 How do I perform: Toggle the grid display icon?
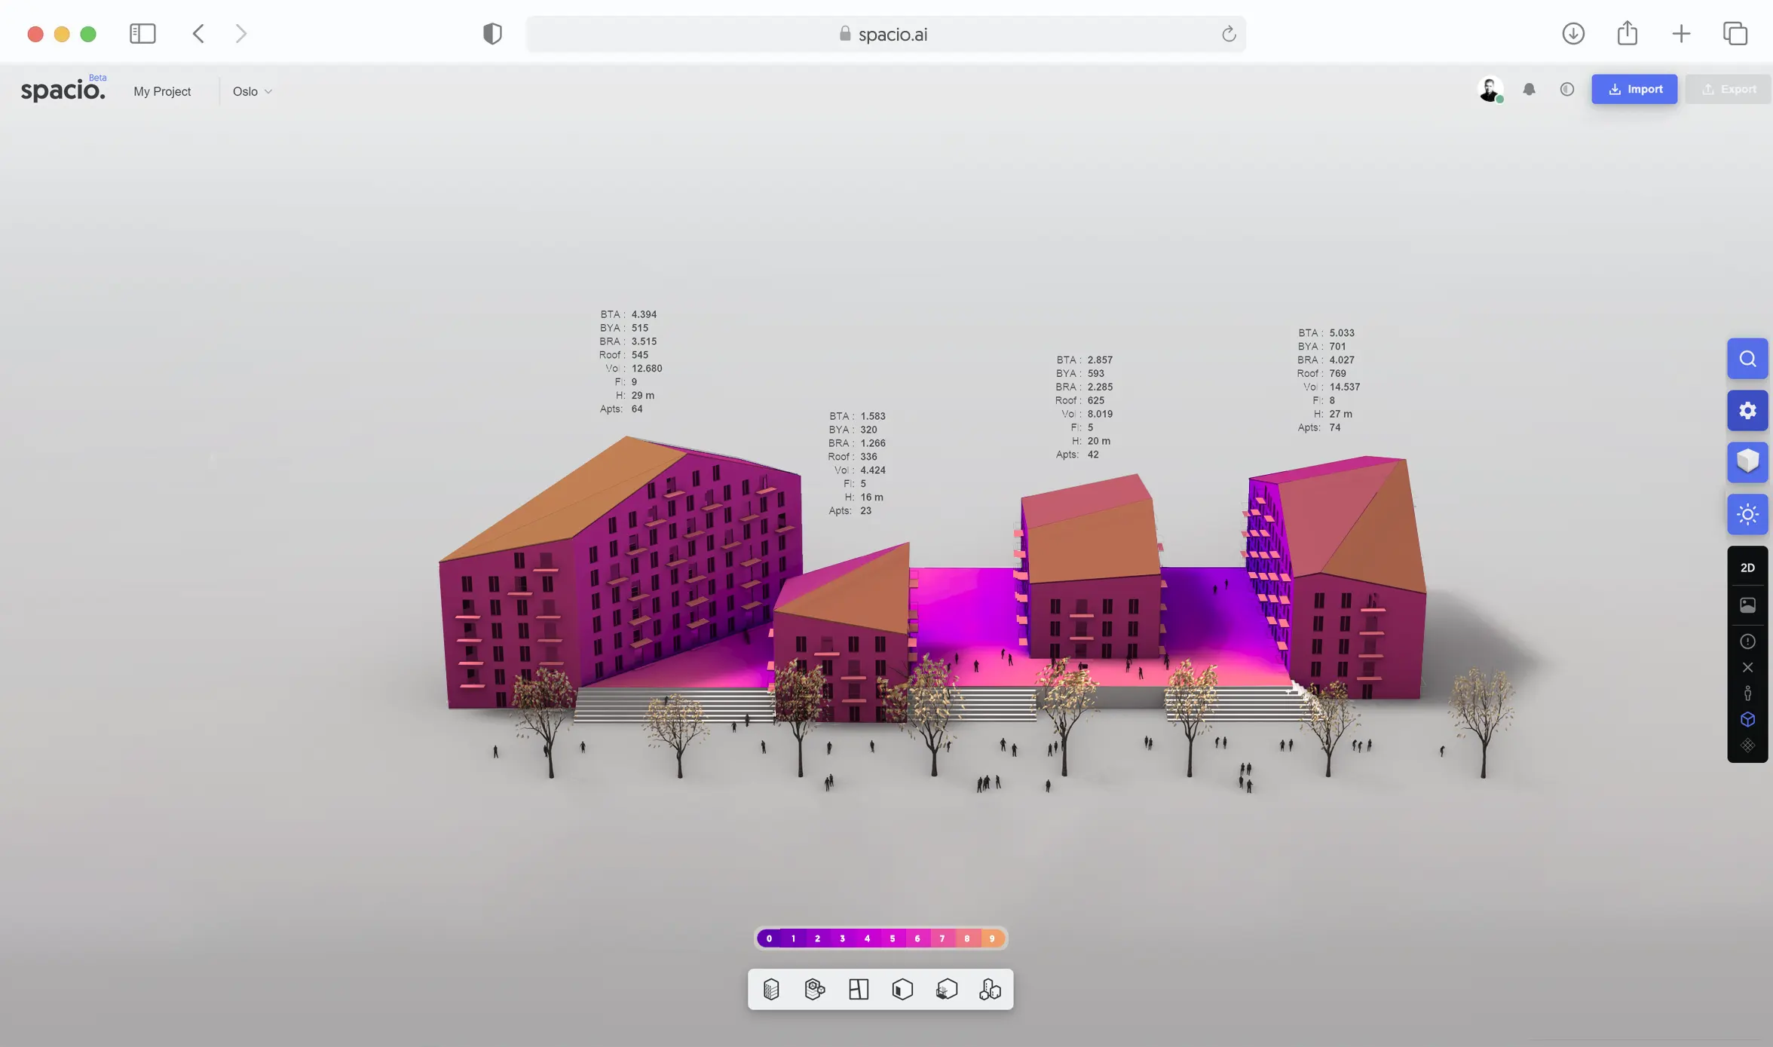pyautogui.click(x=1747, y=745)
